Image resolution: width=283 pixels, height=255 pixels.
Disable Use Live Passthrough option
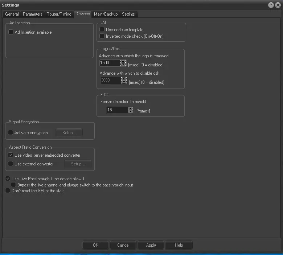click(8, 179)
